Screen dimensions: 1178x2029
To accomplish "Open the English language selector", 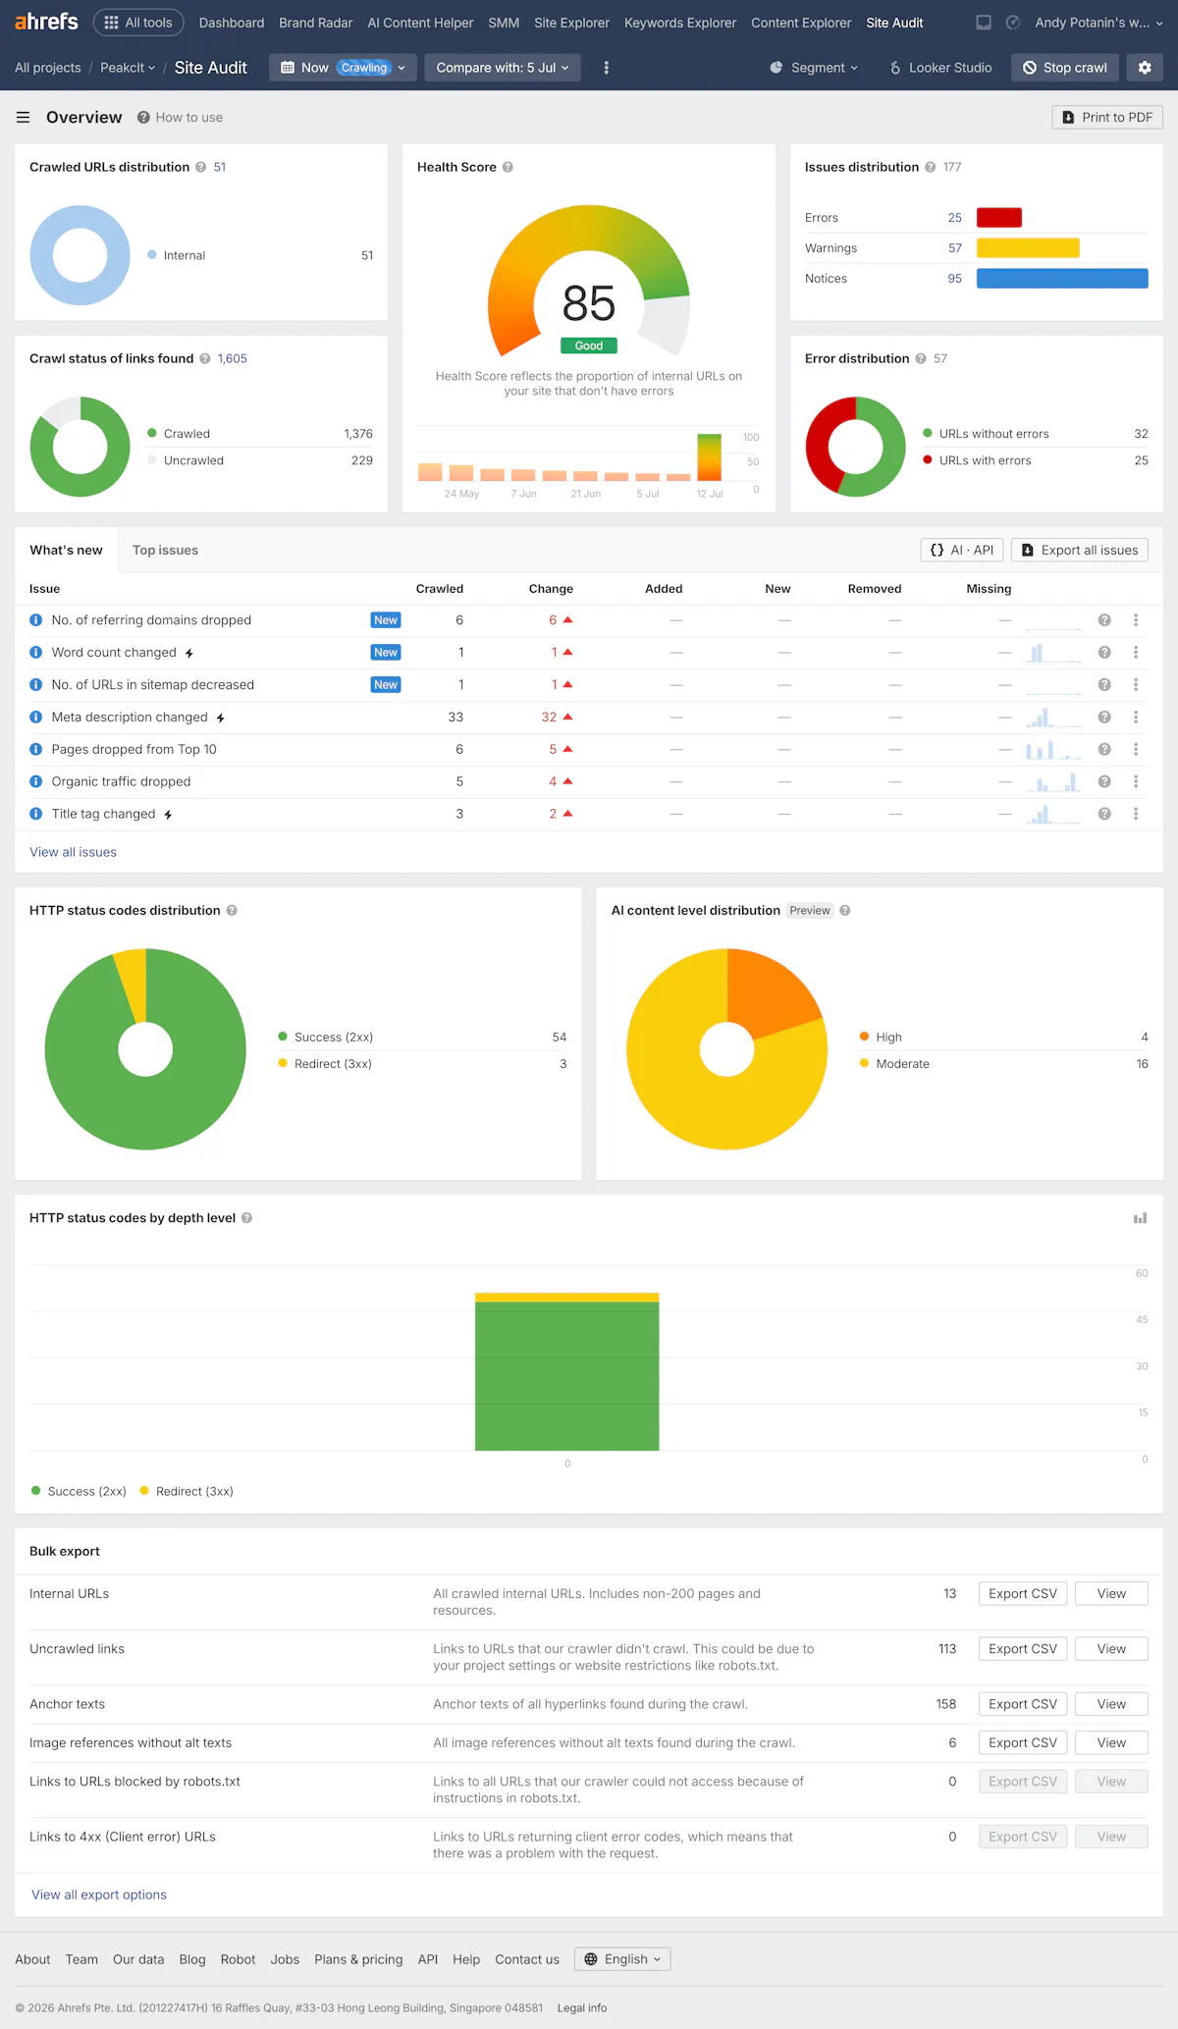I will (x=622, y=1959).
